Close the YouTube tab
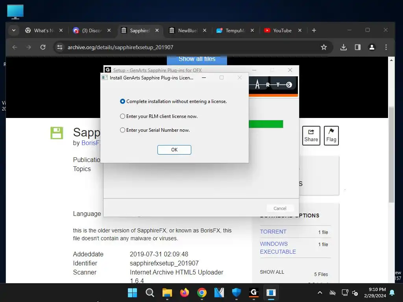Screen dimensions: 403x302 [299, 30]
